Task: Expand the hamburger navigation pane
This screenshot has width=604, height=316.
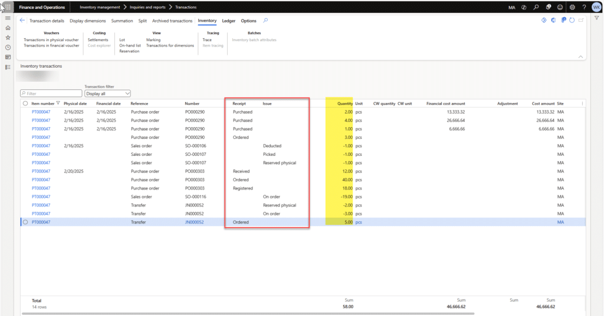Action: (x=8, y=18)
